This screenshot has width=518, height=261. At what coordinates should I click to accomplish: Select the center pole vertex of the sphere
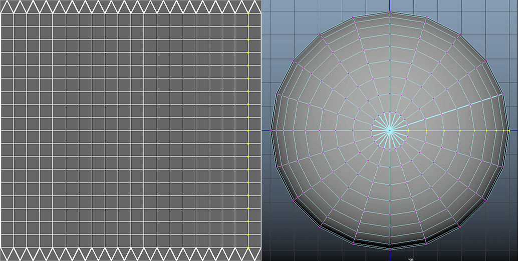pos(389,130)
